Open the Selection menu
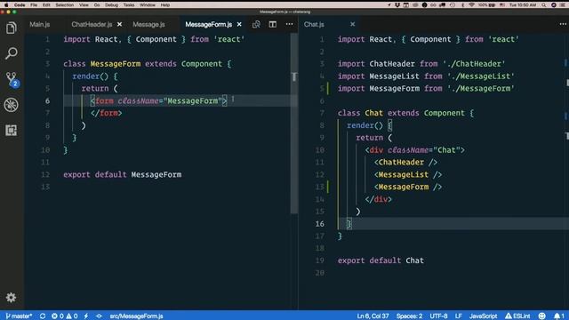The width and height of the screenshot is (569, 320). coord(65,5)
